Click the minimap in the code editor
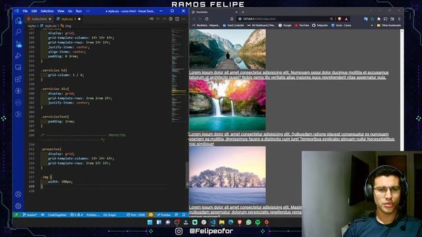The height and width of the screenshot is (237, 422). (178, 75)
